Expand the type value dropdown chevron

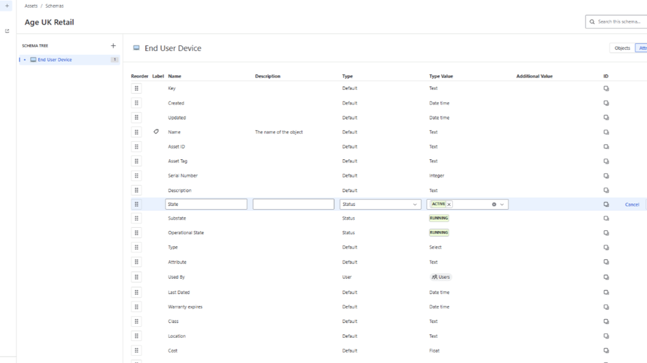point(502,204)
